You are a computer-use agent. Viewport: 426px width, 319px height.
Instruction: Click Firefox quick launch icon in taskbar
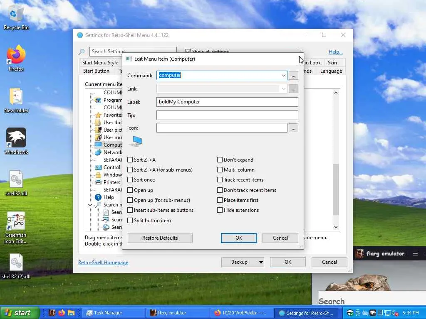pyautogui.click(x=62, y=313)
